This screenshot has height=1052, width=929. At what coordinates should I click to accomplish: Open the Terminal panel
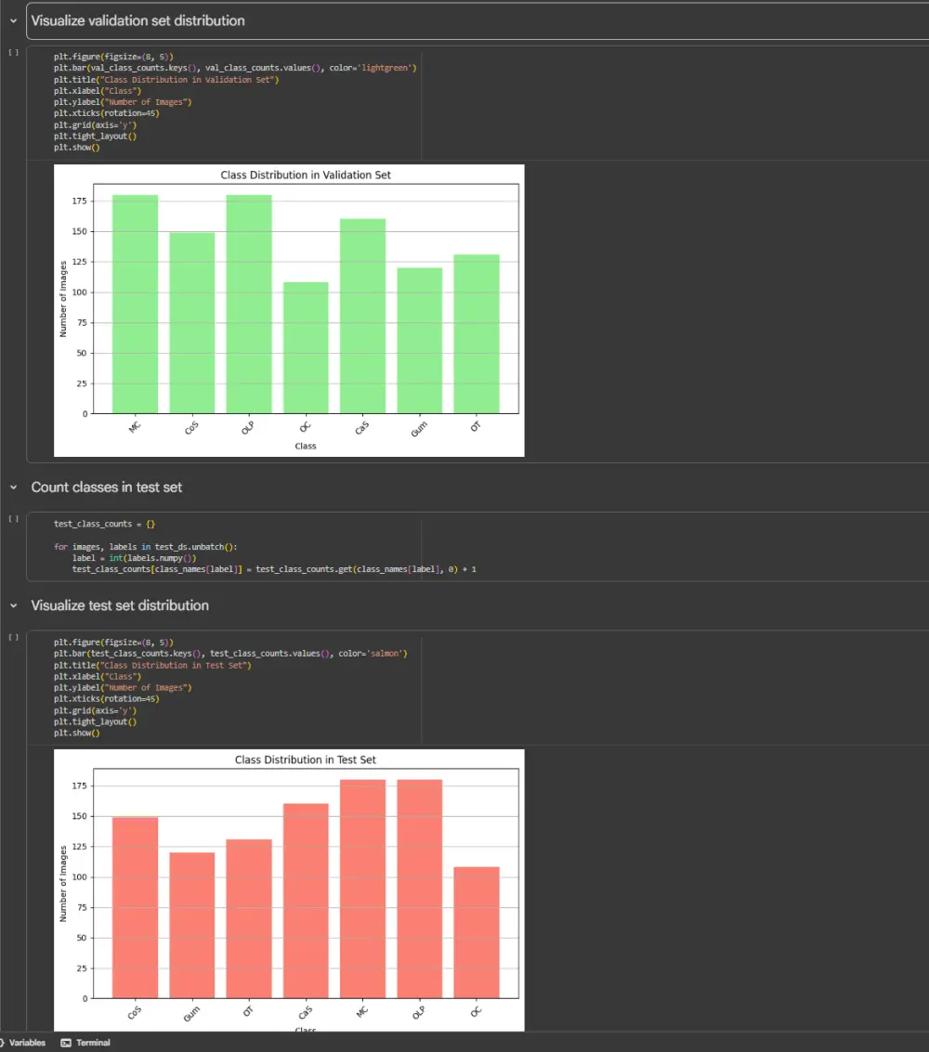pos(85,1043)
